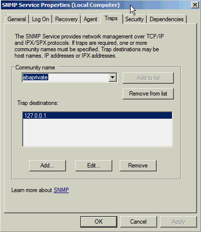
Task: Open the SNMP learn more link
Action: click(61, 190)
